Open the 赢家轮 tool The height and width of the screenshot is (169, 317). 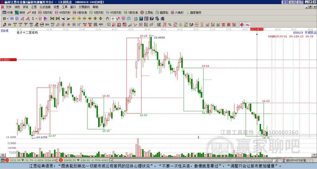click(x=162, y=12)
